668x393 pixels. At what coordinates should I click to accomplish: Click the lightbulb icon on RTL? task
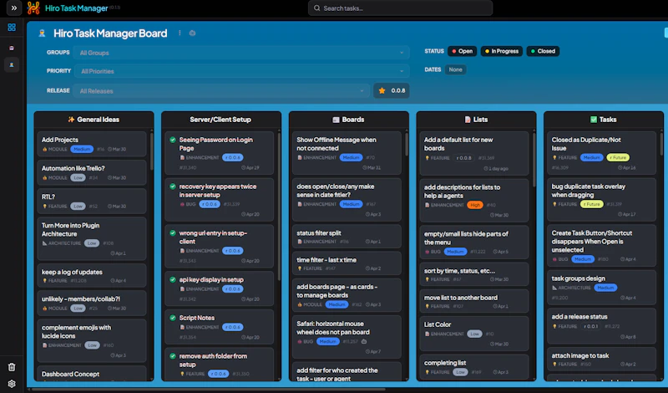point(45,206)
